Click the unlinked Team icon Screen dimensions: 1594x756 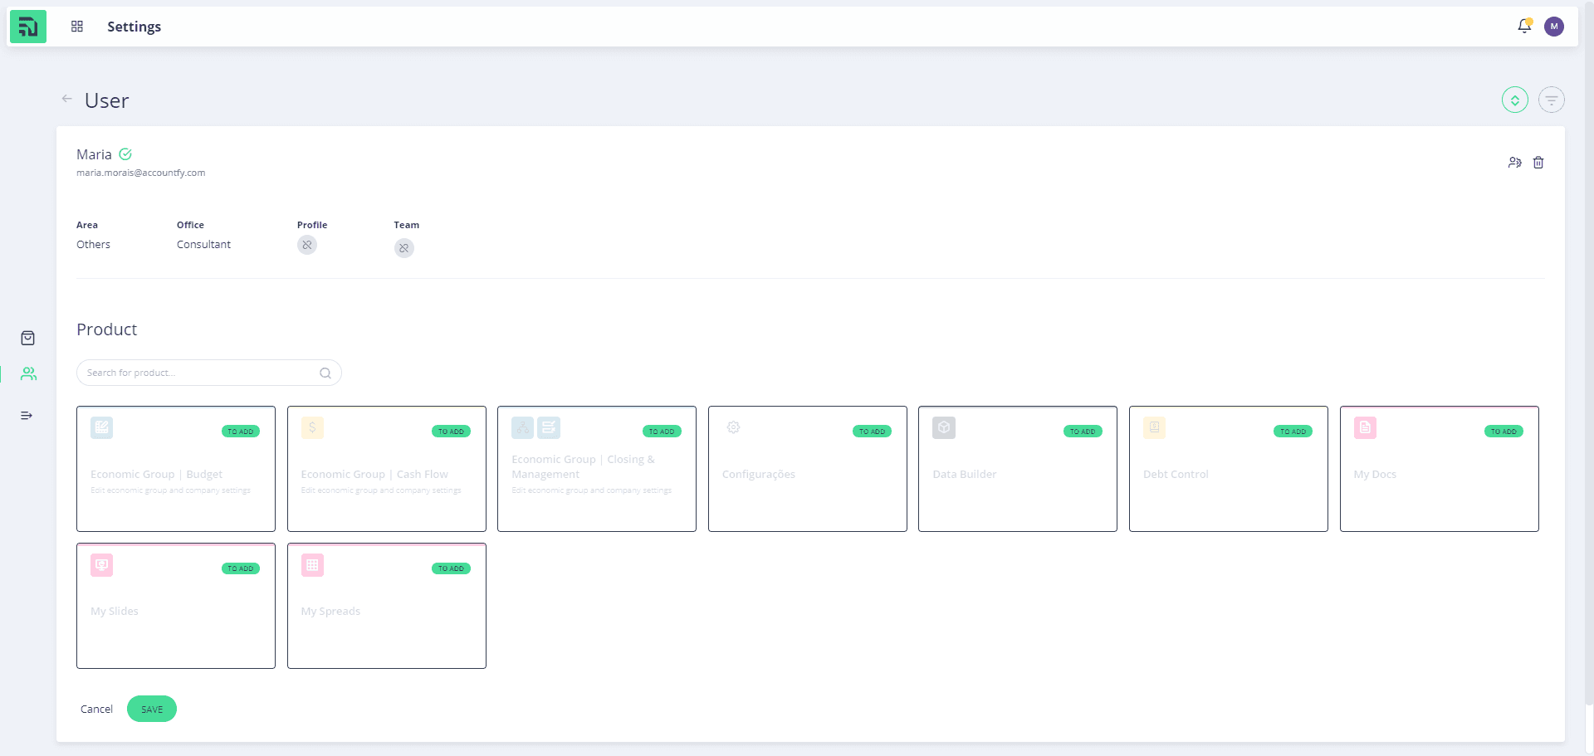click(404, 248)
